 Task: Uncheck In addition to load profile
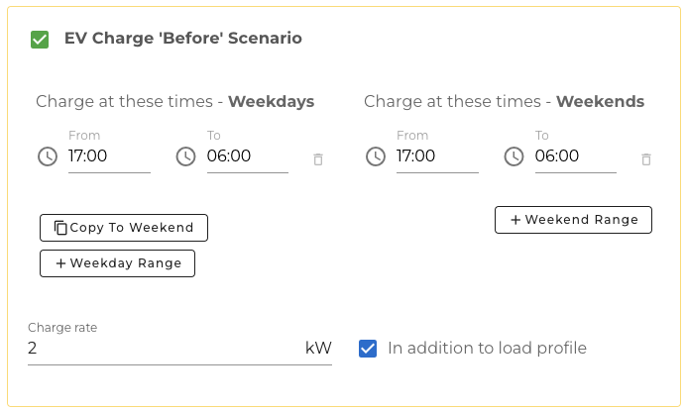tap(368, 349)
